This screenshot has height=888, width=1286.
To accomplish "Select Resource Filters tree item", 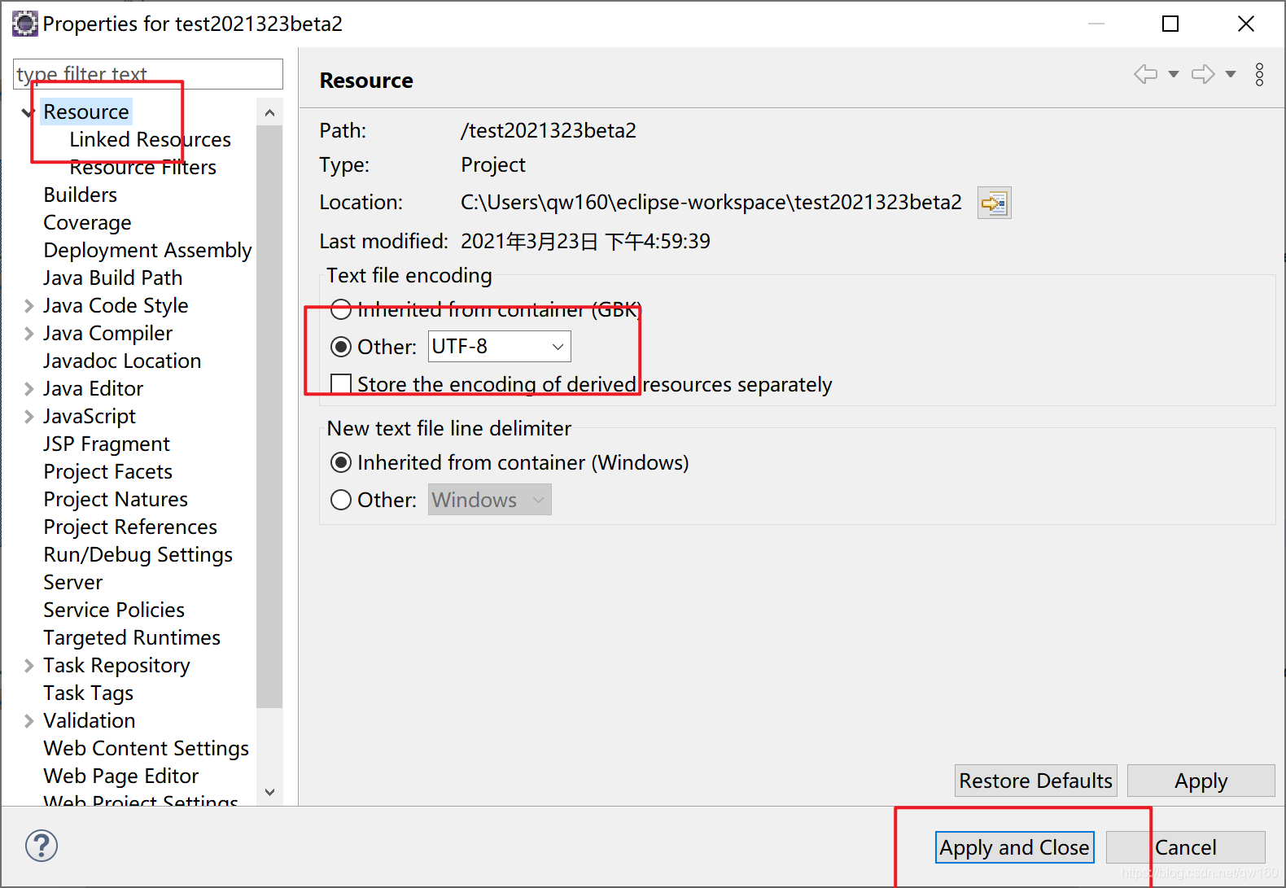I will tap(143, 167).
